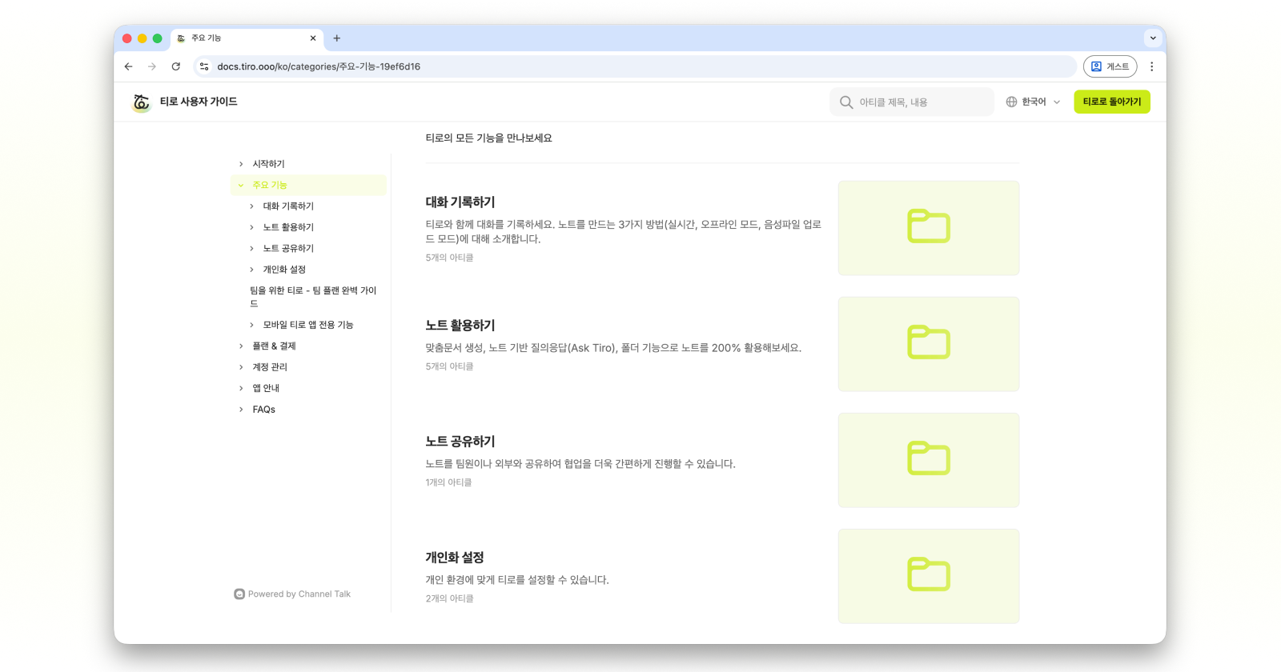Open the tab search dropdown arrow
The image size is (1281, 672).
1153,38
